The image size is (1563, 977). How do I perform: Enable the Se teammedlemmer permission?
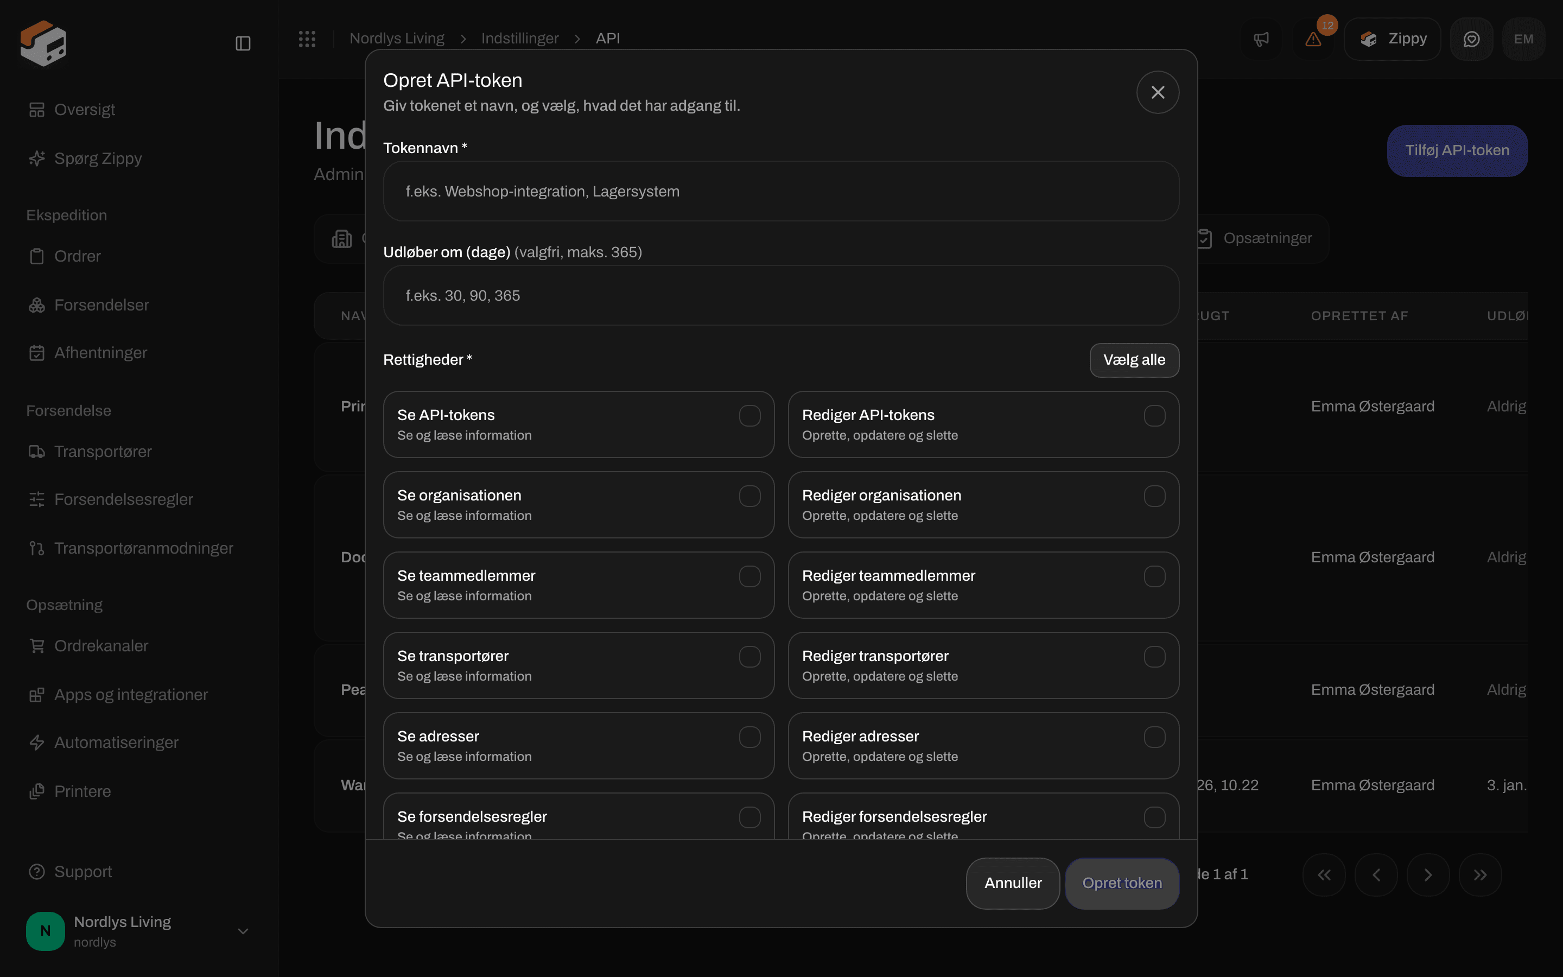(749, 576)
